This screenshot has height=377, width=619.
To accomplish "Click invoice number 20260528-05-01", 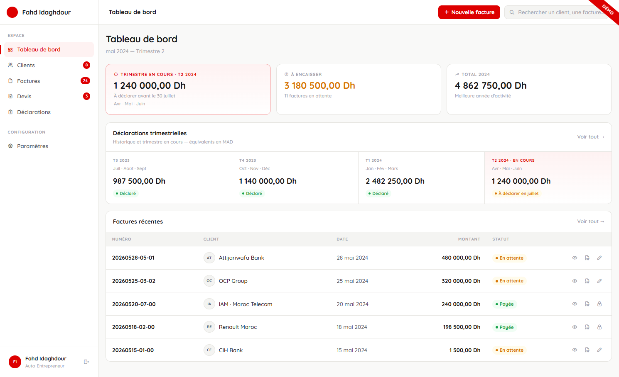I will 133,258.
